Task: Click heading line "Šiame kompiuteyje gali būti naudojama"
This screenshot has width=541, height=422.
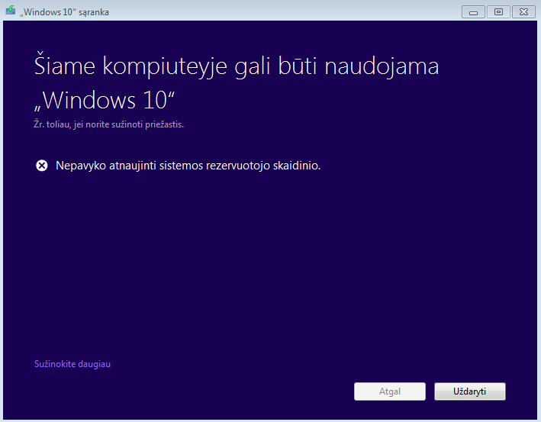Action: pos(237,66)
